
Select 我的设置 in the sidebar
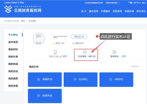[13, 86]
